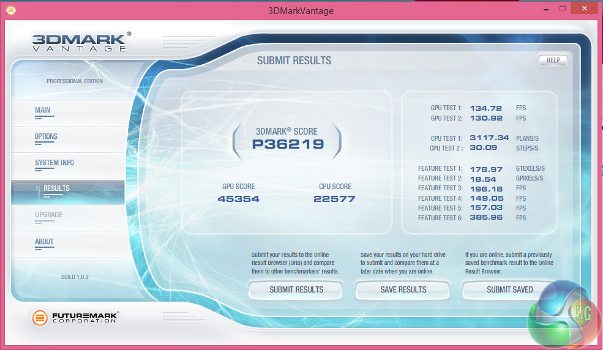The width and height of the screenshot is (603, 350).
Task: Click CPU Test 2 value 30.09
Action: click(x=484, y=148)
